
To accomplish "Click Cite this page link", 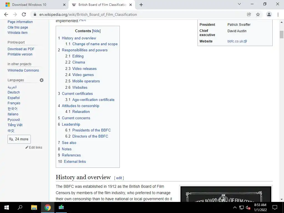I will [18, 27].
